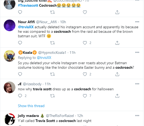Open more options on Nour Afifi's tweet
Image resolution: width=144 pixels, height=126 pixels.
pyautogui.click(x=137, y=22)
